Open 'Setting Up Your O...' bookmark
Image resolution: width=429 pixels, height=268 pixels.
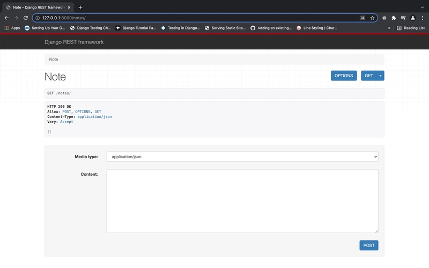click(x=45, y=28)
